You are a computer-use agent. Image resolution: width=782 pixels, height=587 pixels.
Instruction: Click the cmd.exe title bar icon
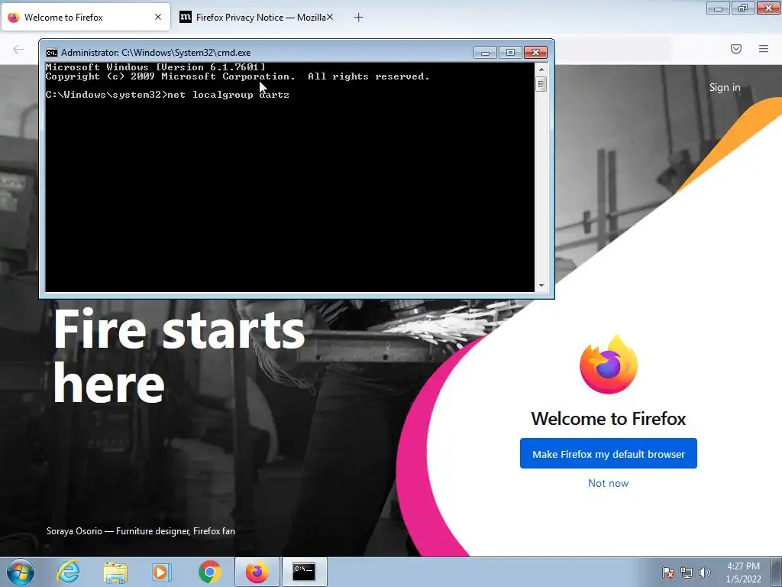click(51, 53)
